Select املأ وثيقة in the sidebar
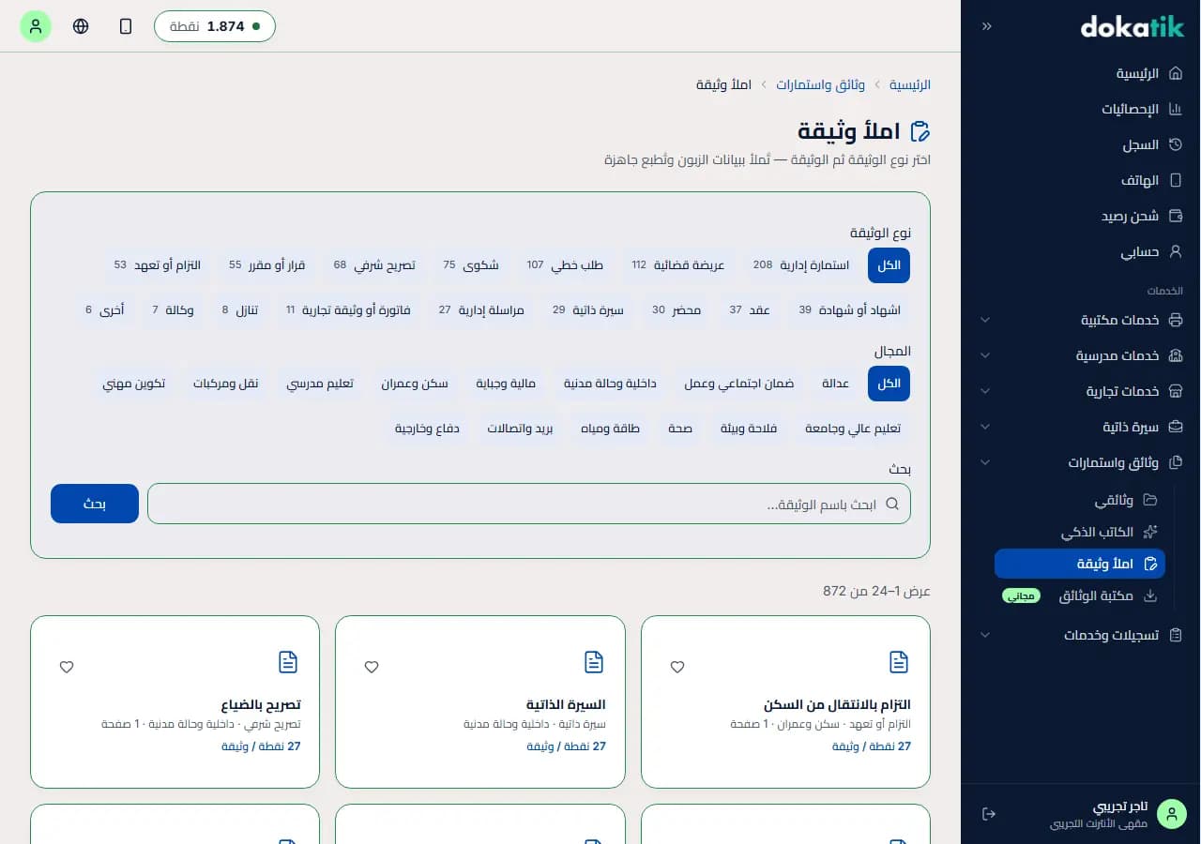Viewport: 1201px width, 844px height. point(1080,564)
